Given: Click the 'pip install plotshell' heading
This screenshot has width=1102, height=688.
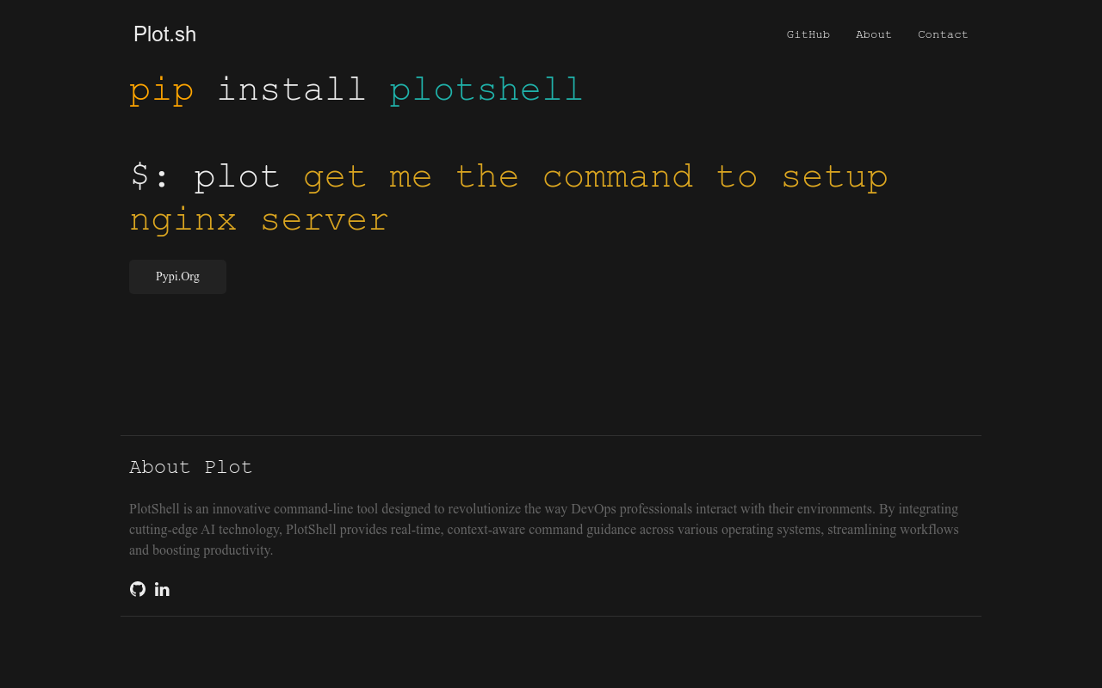Looking at the screenshot, I should coord(356,90).
